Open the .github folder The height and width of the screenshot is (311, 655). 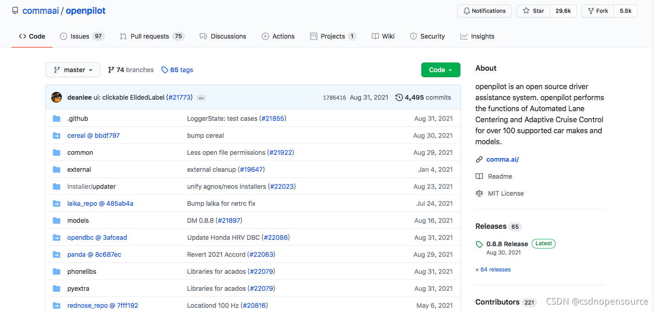click(x=78, y=119)
